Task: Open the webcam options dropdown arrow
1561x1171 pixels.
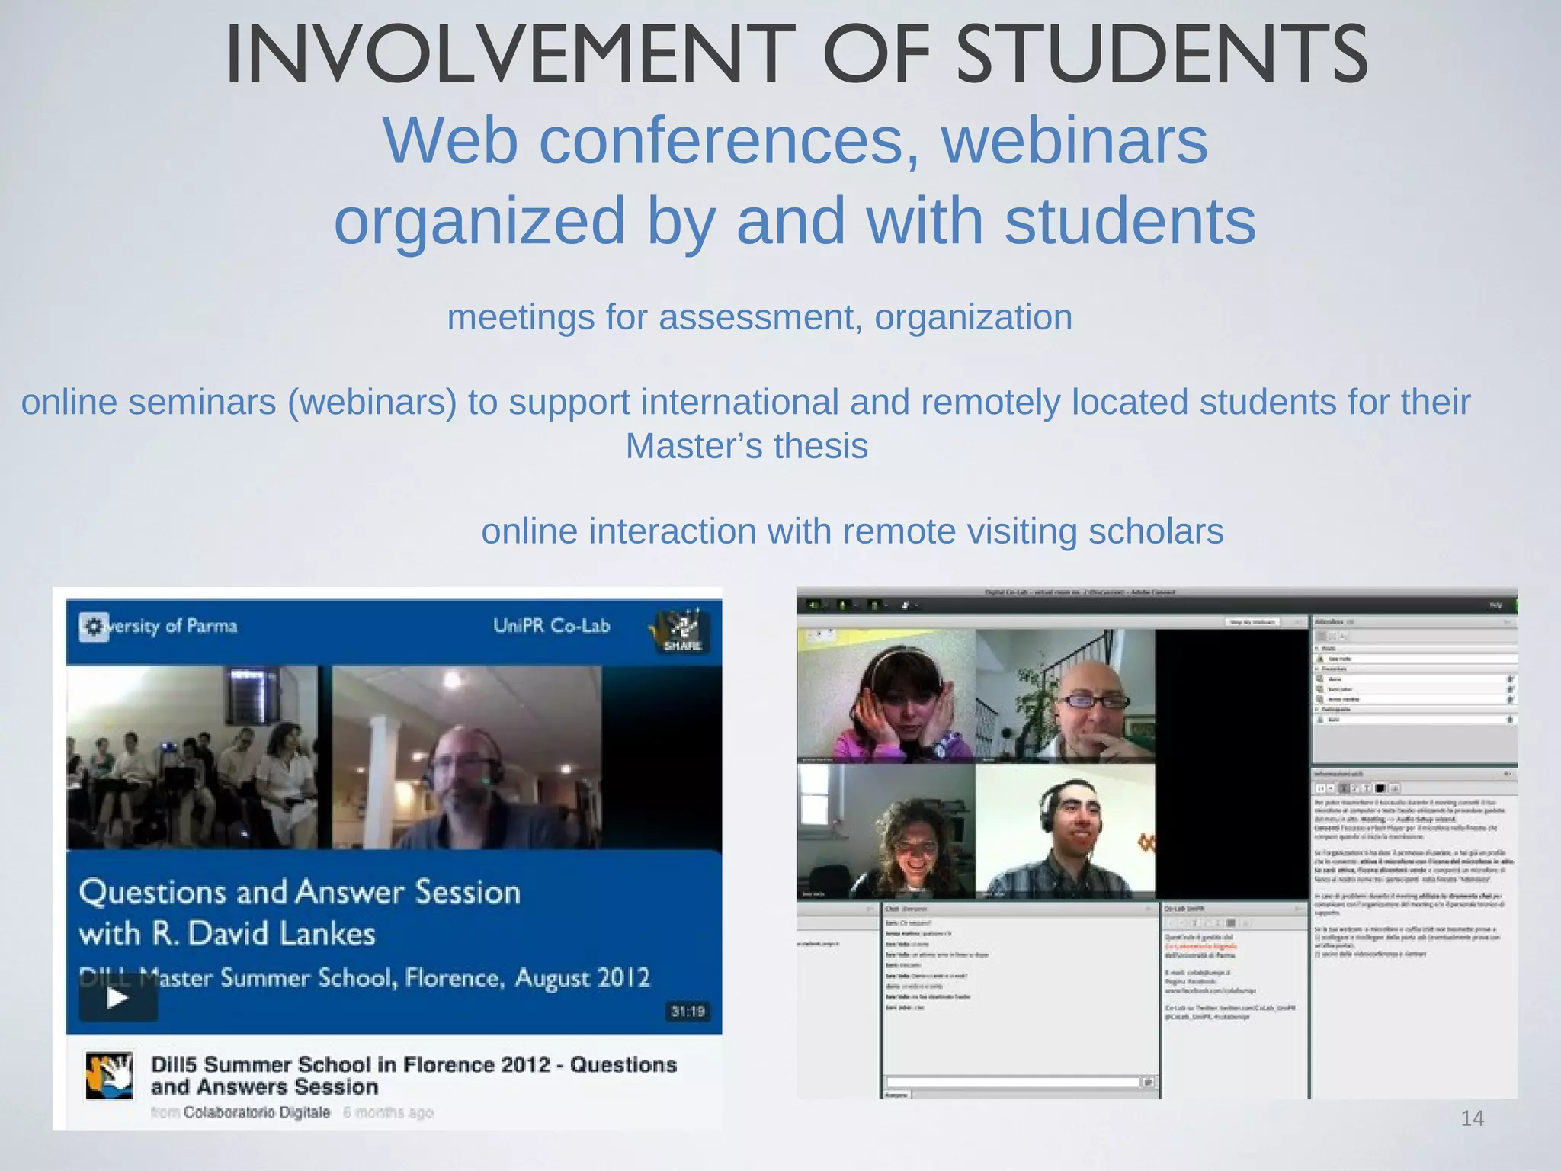Action: pos(886,605)
